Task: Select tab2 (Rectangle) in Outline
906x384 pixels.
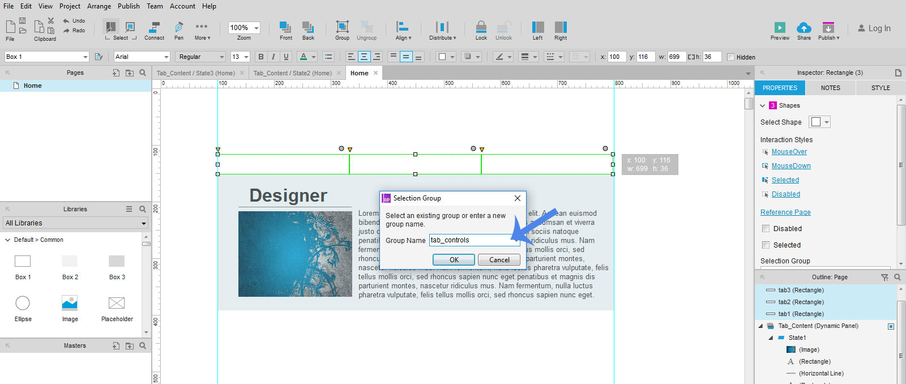Action: (801, 302)
